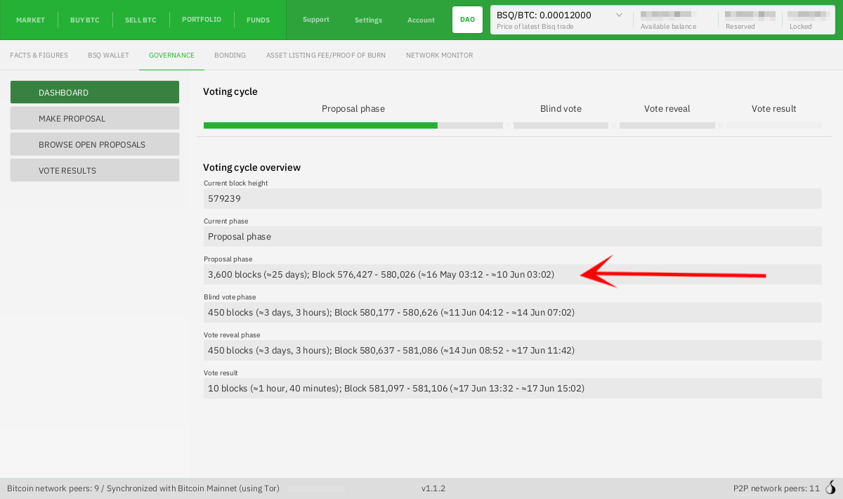Viewport: 843px width, 499px height.
Task: Open the Account section
Action: [421, 20]
